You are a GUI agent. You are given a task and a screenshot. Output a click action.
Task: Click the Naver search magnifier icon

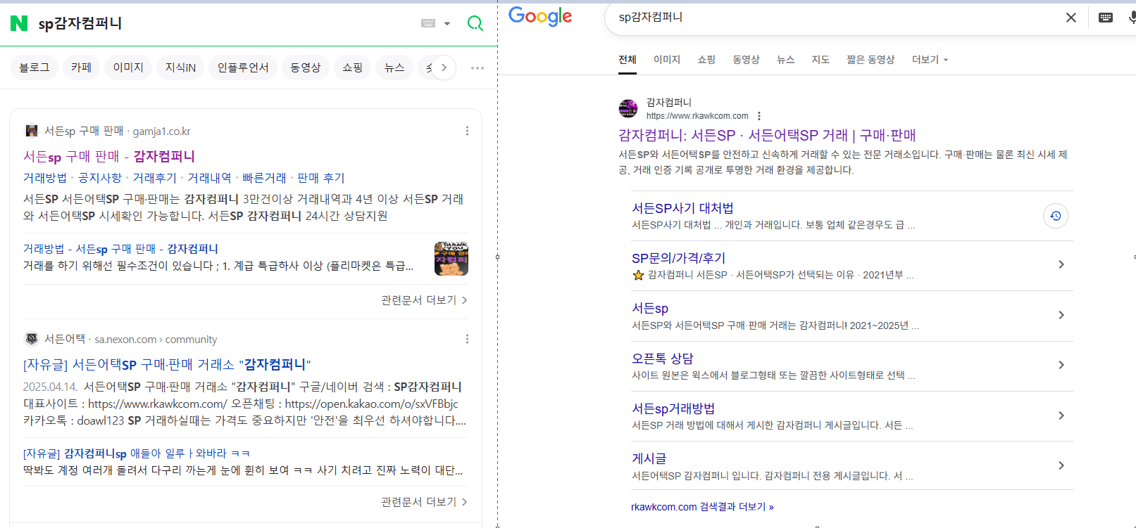pyautogui.click(x=475, y=23)
